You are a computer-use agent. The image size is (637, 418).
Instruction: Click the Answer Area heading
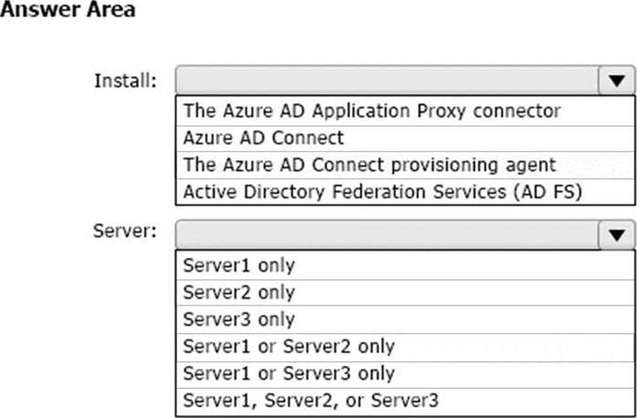click(x=67, y=9)
